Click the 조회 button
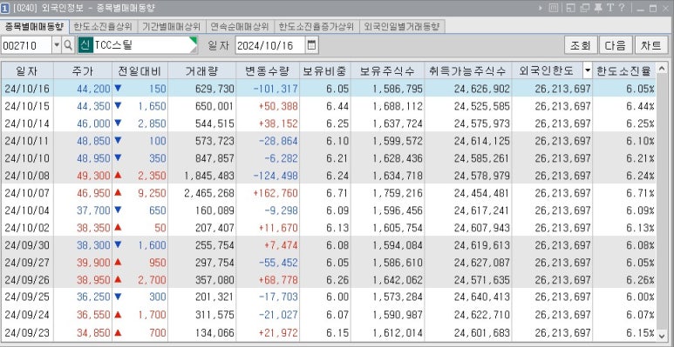Image resolution: width=674 pixels, height=347 pixels. [581, 45]
